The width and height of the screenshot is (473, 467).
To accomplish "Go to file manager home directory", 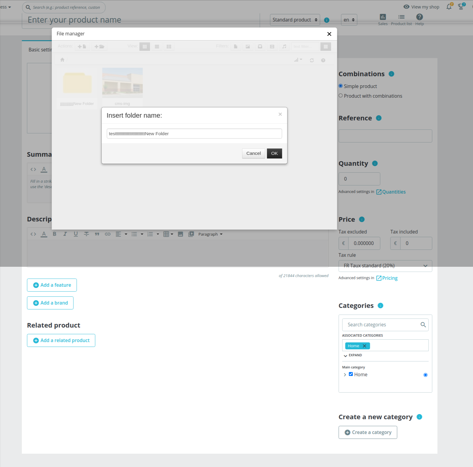I will coord(62,60).
